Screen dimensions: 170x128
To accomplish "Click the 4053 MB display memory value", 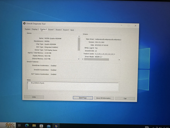I will pos(47,56).
